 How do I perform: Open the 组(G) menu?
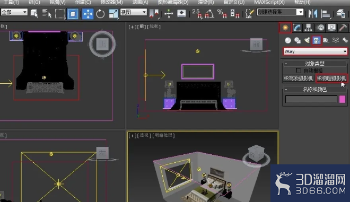(x=34, y=2)
